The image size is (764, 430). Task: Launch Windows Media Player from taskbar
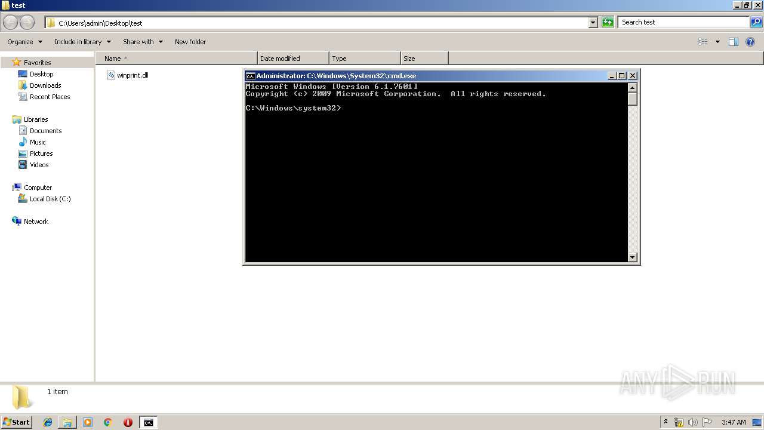[x=88, y=422]
